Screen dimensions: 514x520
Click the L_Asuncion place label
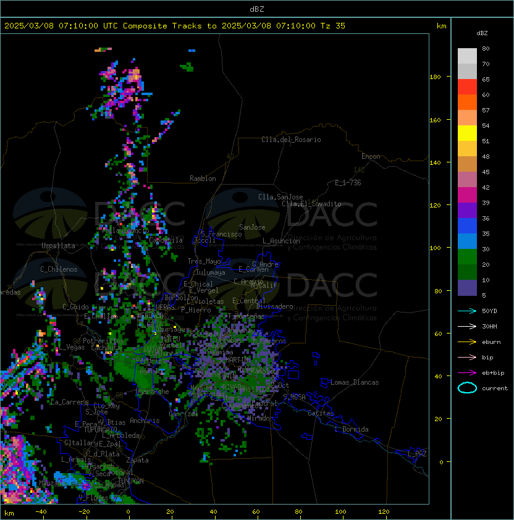281,241
